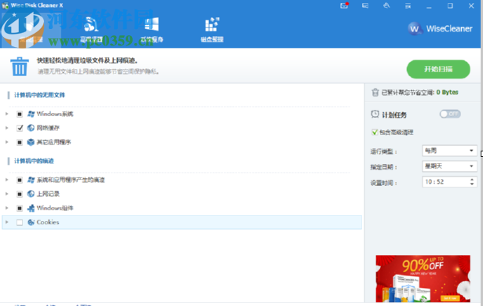The height and width of the screenshot is (306, 483).
Task: Switch to the 高级清理 advanced cleaner tab
Action: [91, 30]
